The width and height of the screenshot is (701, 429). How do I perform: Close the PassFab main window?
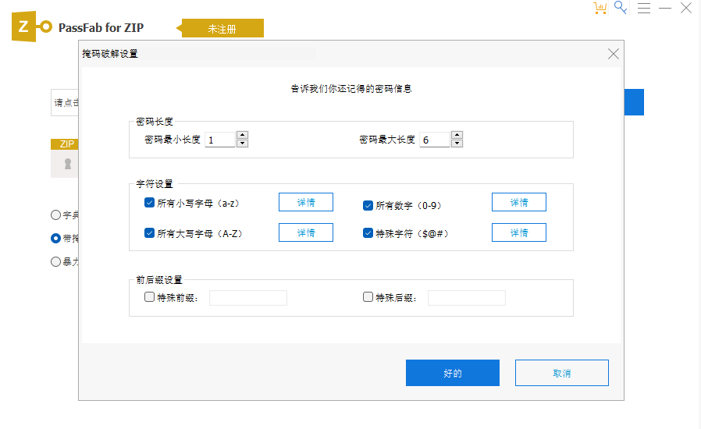click(686, 8)
